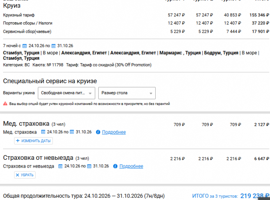Click the Варианты ужина label
The height and width of the screenshot is (200, 270).
[x=19, y=93]
